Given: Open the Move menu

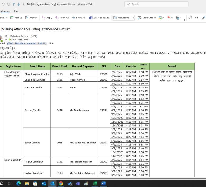Looking at the screenshot, I should [x=31, y=18].
